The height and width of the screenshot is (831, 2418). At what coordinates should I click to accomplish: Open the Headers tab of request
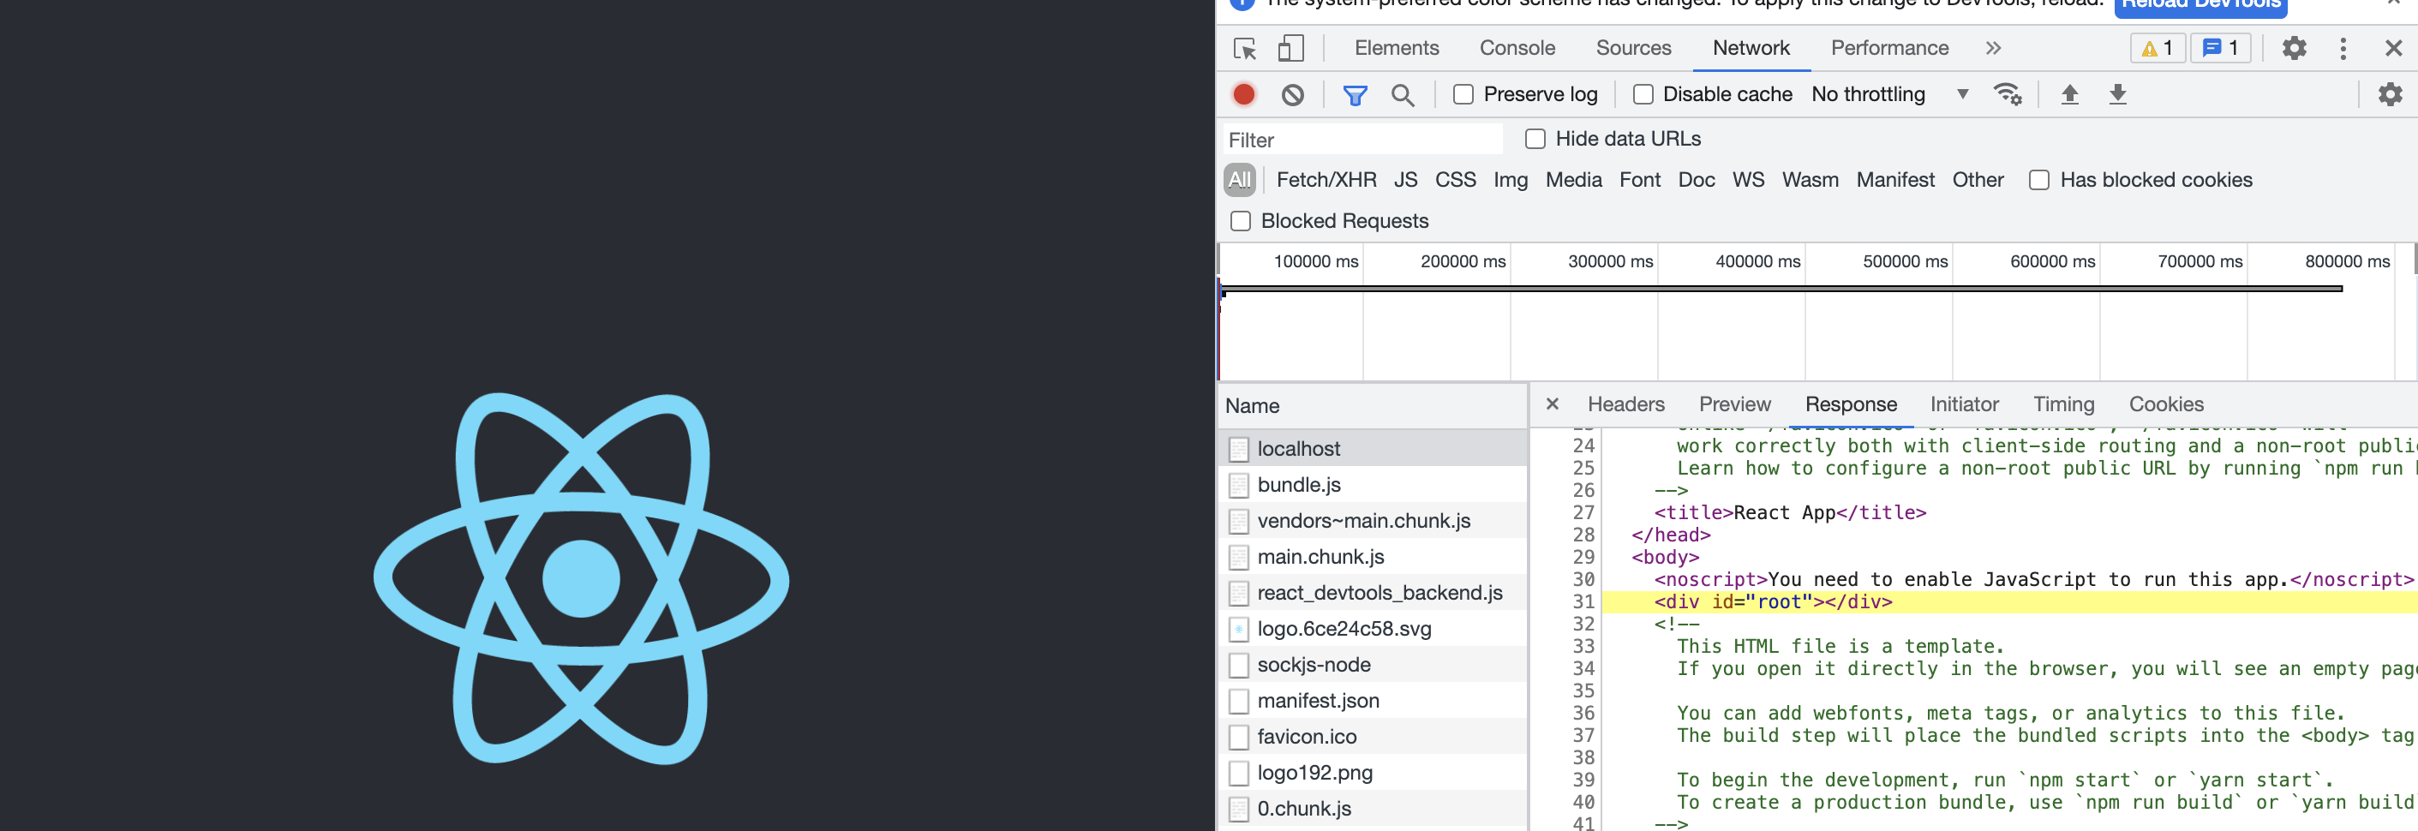(1625, 404)
